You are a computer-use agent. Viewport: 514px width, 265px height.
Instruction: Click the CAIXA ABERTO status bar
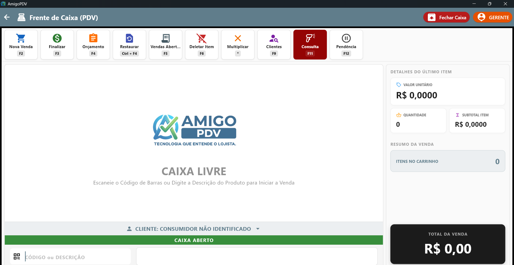click(x=194, y=240)
